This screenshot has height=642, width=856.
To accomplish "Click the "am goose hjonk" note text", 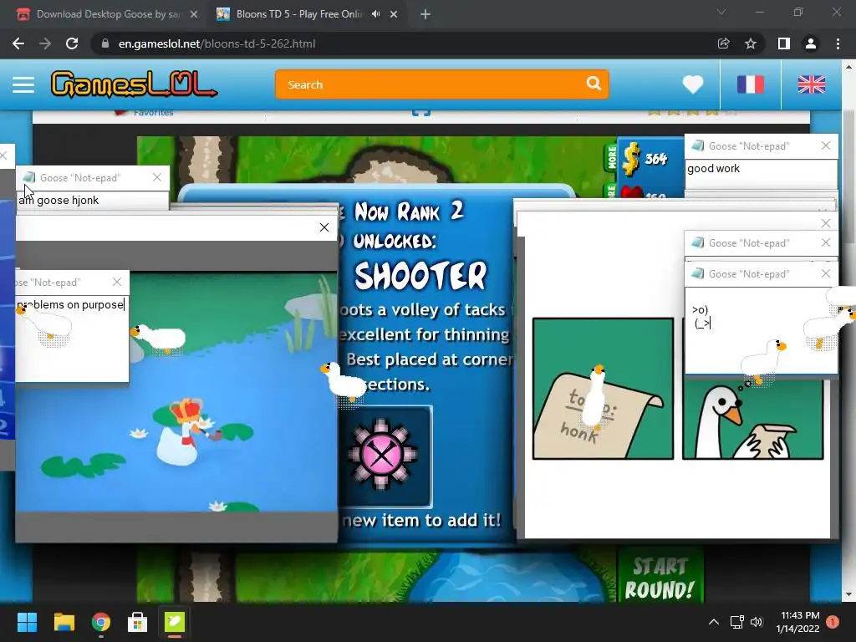I will point(59,201).
